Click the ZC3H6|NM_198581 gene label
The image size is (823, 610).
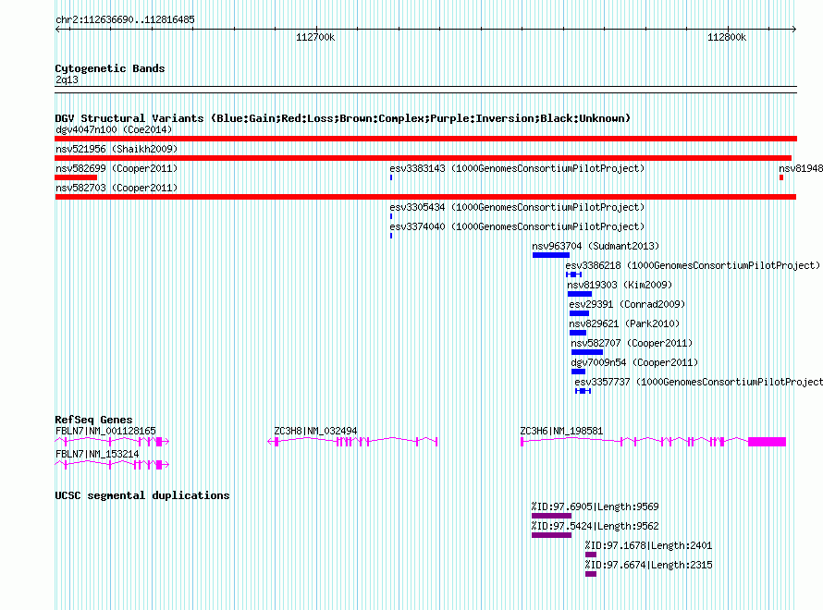click(561, 431)
